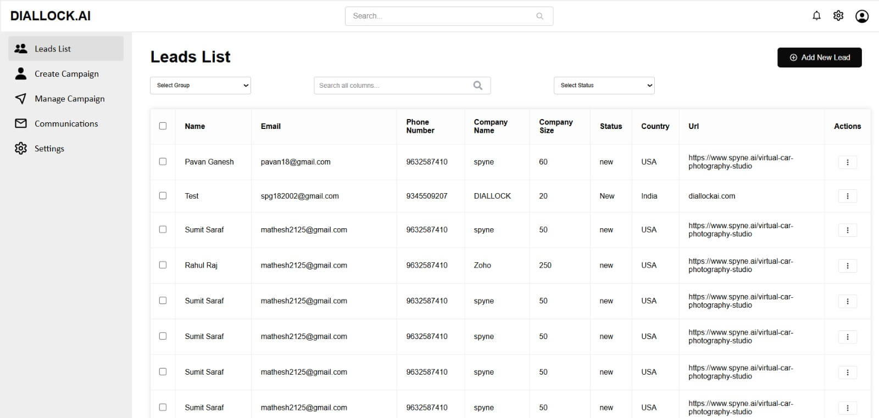The image size is (879, 418).
Task: Open Rahul Raj's spyne.ai URL
Action: 741,266
